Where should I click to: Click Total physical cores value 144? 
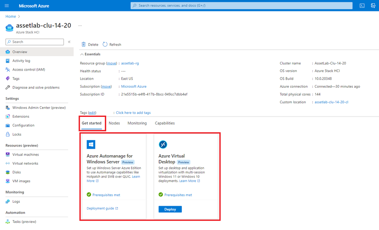point(318,95)
